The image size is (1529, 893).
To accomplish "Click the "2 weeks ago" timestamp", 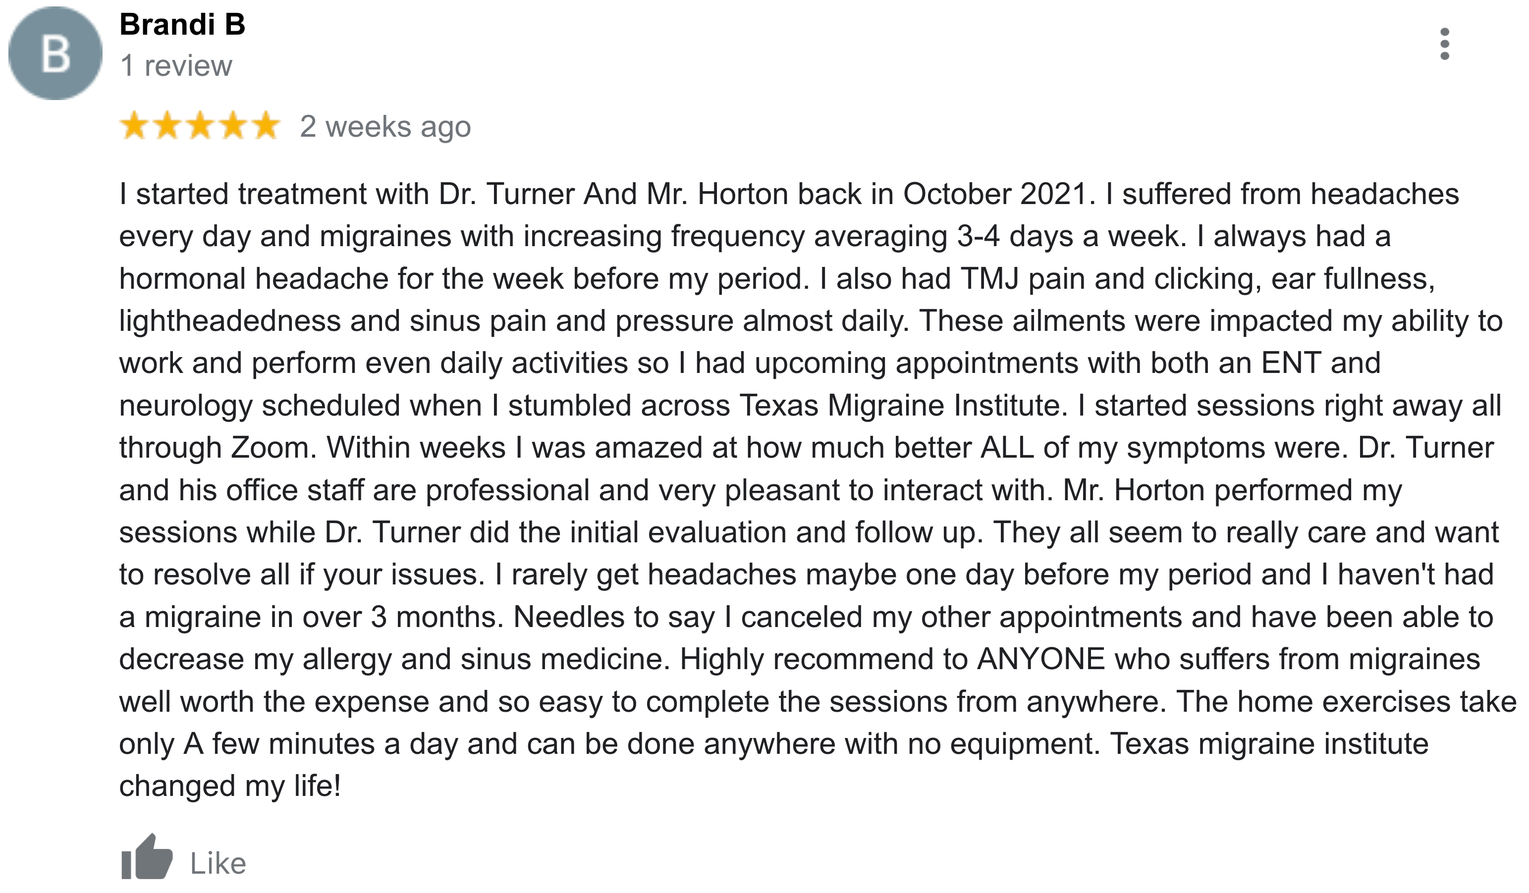I will tap(385, 127).
